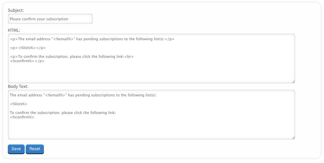Viewport: 324px width, 163px height.
Task: Click "<%lists%>" line in Body Text
Action: coord(19,104)
